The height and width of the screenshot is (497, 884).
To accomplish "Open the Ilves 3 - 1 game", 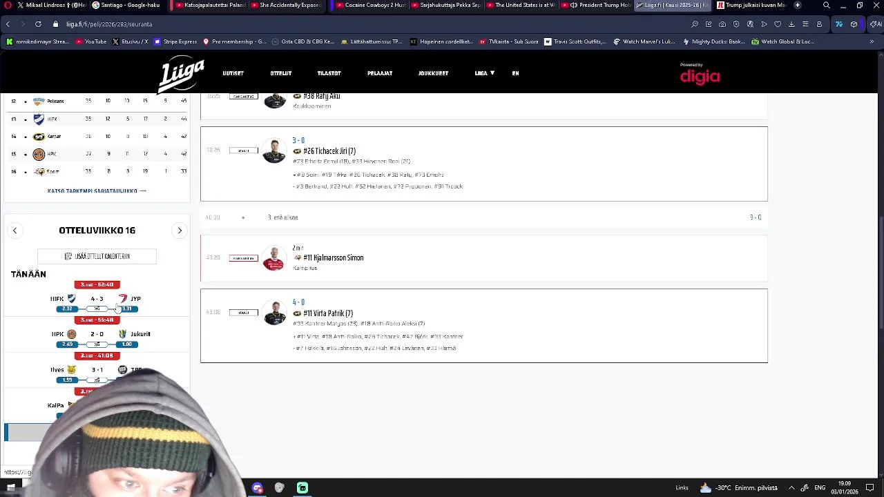I will (97, 369).
